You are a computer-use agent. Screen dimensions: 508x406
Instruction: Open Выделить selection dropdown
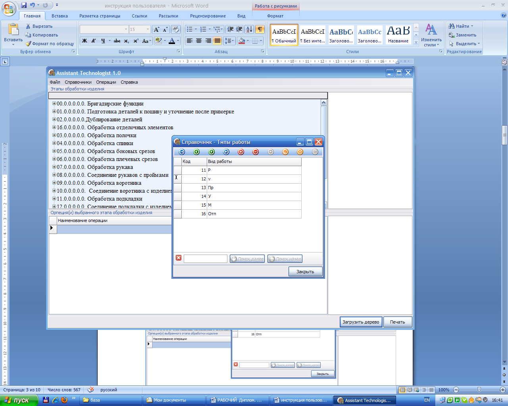pos(464,44)
